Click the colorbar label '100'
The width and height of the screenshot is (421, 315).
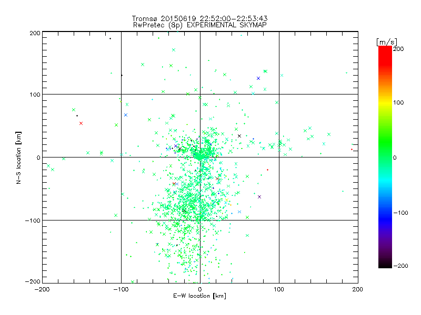click(398, 102)
